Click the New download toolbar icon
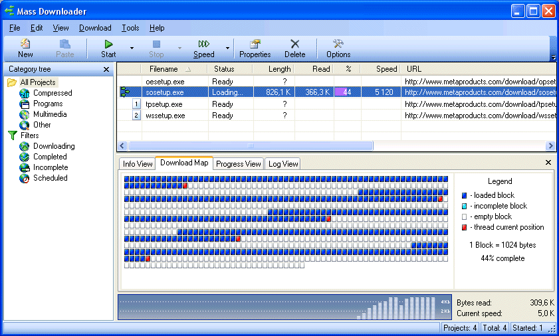Viewport: 559px width, 336px height. pyautogui.click(x=25, y=44)
